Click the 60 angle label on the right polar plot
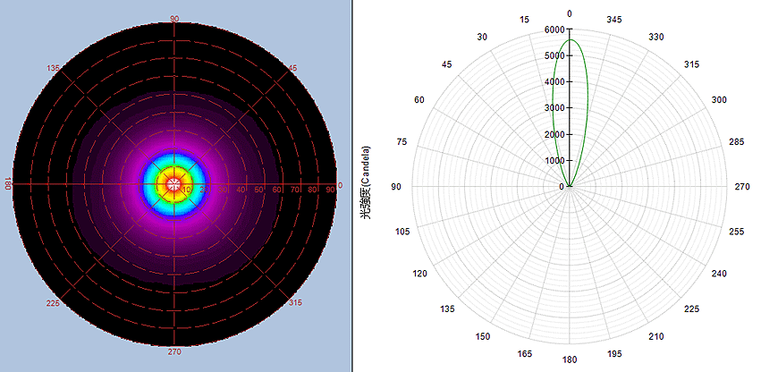The width and height of the screenshot is (761, 372). point(420,99)
